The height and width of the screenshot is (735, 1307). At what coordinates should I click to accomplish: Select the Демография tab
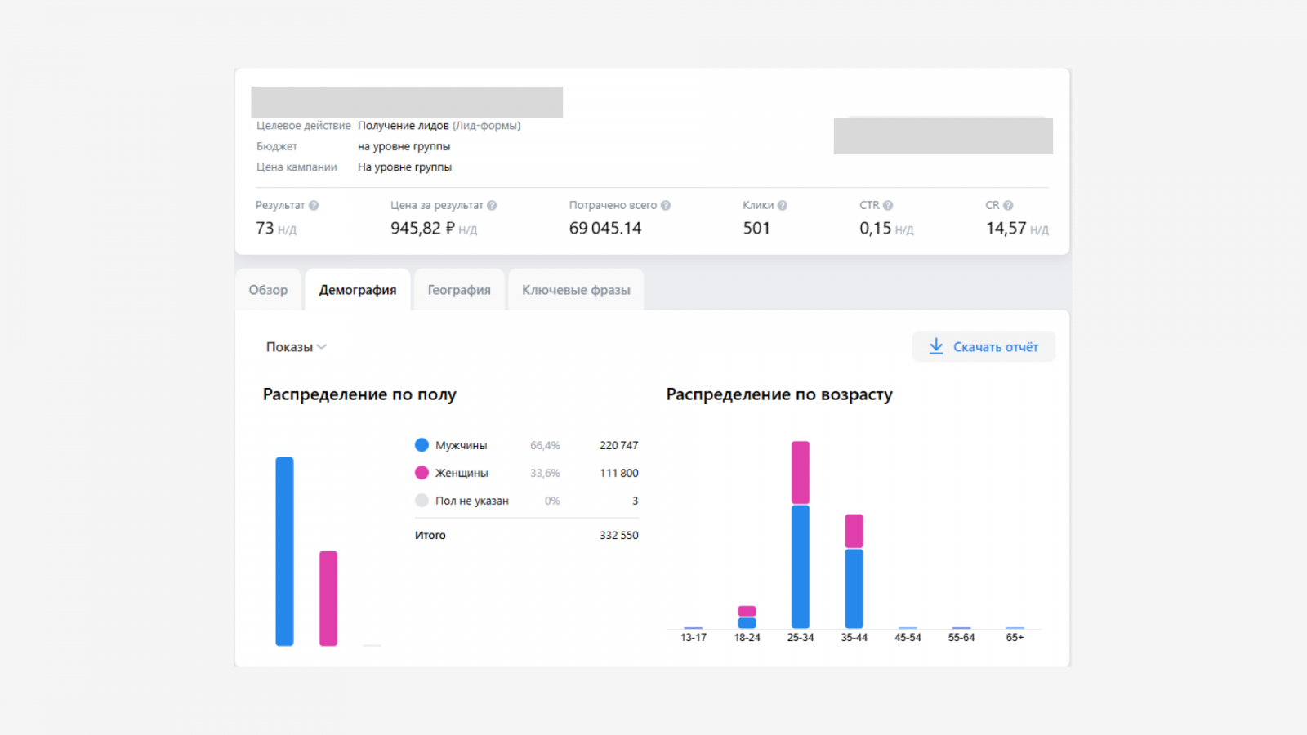click(x=358, y=290)
